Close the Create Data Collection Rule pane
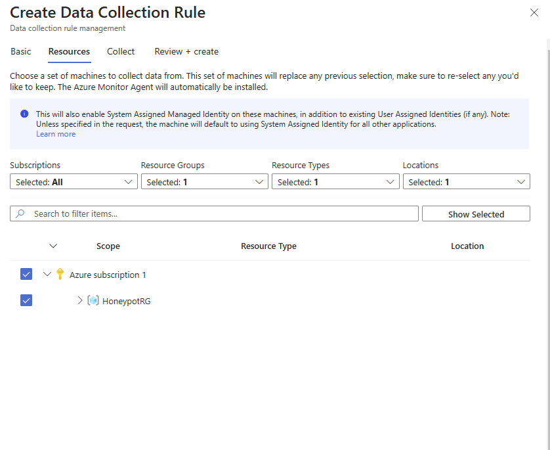 coord(534,12)
